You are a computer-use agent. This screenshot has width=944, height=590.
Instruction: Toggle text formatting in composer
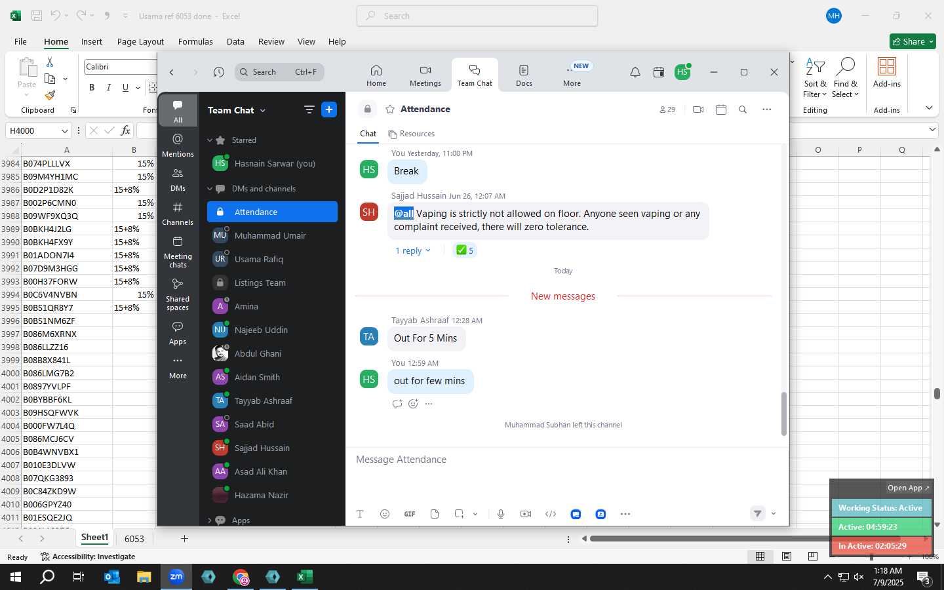tap(360, 514)
